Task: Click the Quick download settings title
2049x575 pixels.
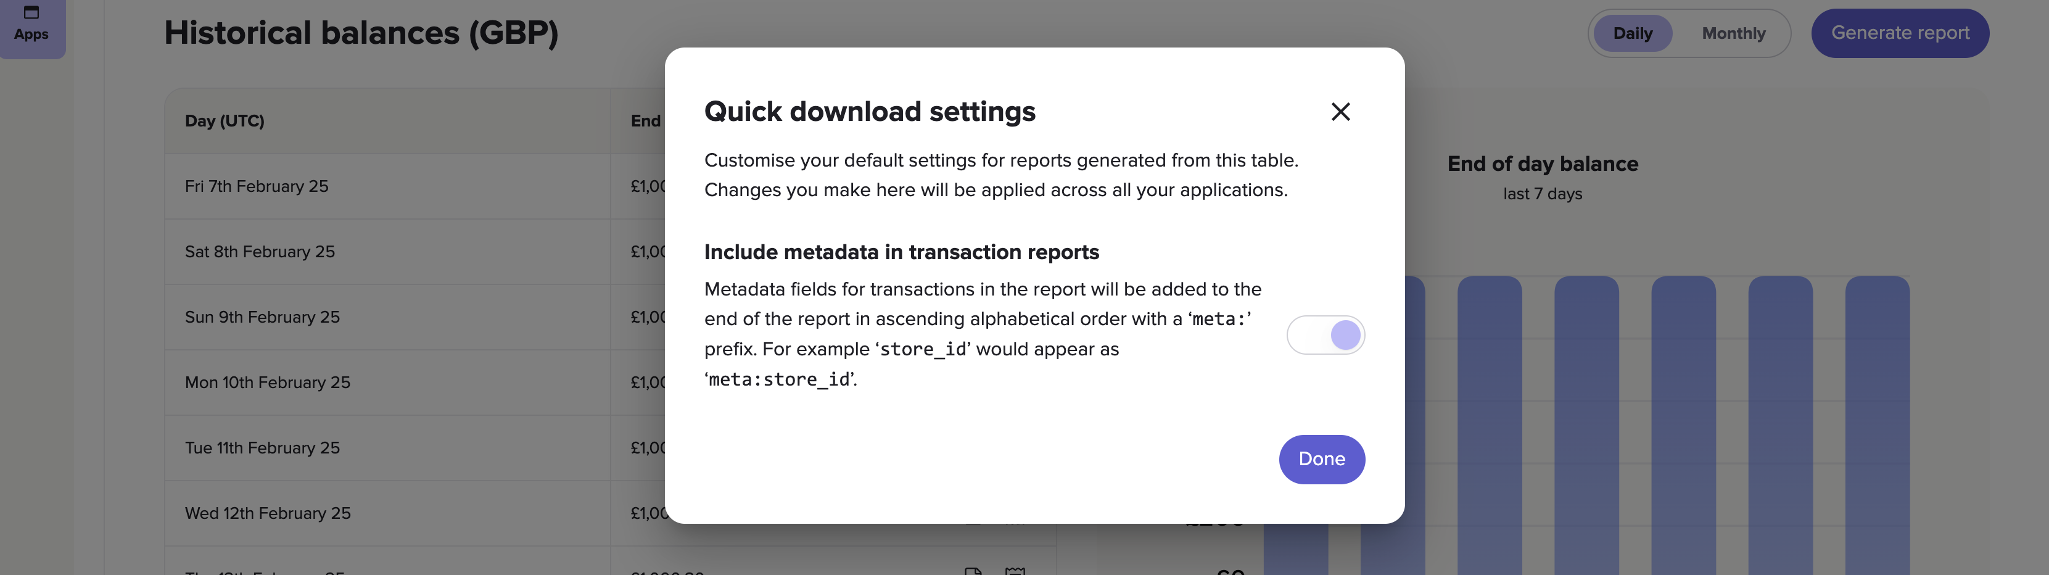Action: click(870, 111)
